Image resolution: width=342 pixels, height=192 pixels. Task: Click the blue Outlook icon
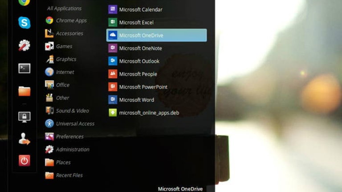pos(113,61)
